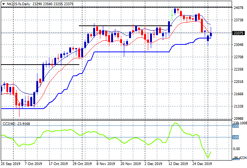This screenshot has width=247, height=168.
Task: Click the 29 Oct 2019 date label
Action: click(82, 164)
